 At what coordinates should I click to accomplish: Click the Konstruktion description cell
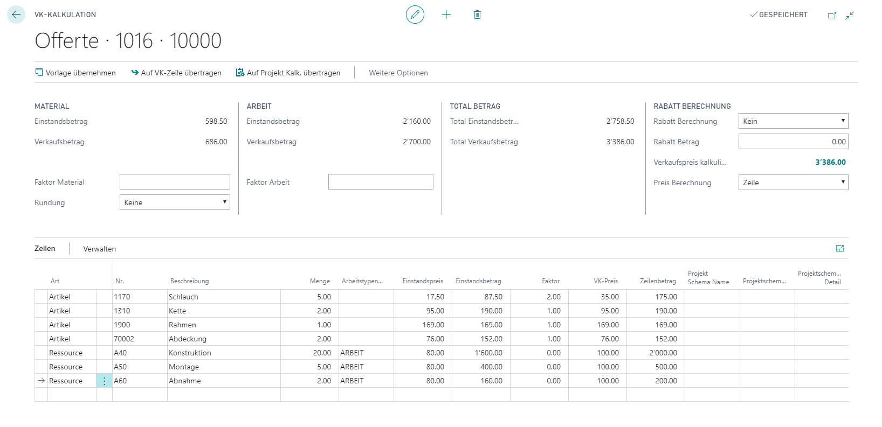tap(224, 353)
